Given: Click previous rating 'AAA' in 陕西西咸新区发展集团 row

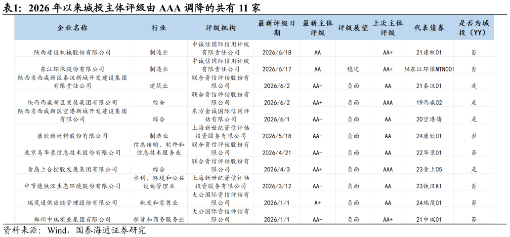Looking at the screenshot, I should (x=388, y=102).
